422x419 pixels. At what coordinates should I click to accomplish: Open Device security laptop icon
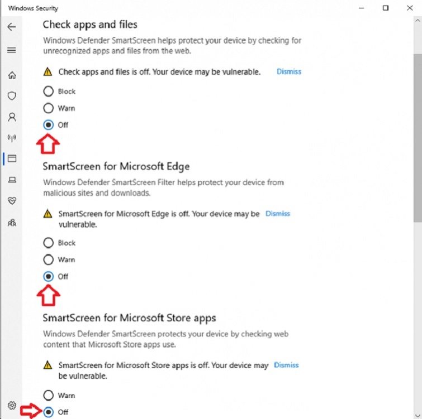pos(11,180)
